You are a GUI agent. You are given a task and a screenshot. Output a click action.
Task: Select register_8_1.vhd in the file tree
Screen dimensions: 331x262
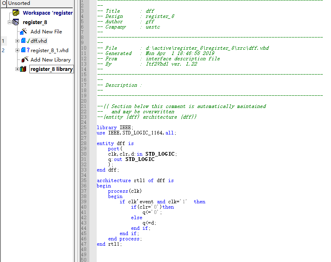pyautogui.click(x=49, y=51)
